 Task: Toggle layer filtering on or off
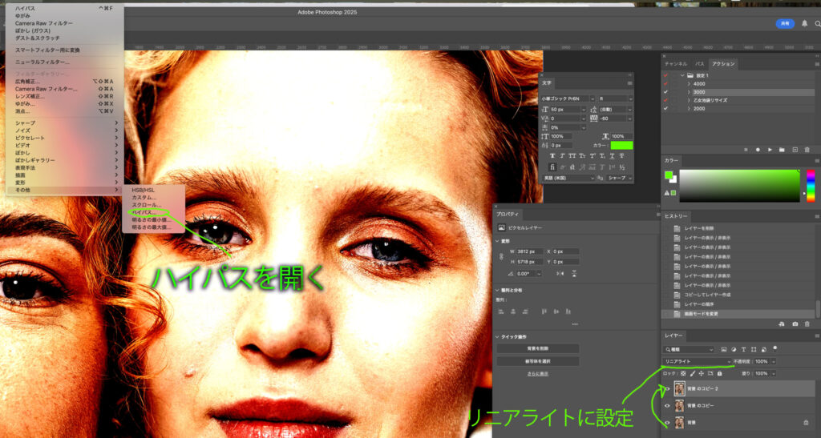775,348
